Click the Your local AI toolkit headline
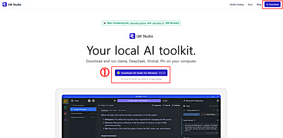 (x=141, y=50)
